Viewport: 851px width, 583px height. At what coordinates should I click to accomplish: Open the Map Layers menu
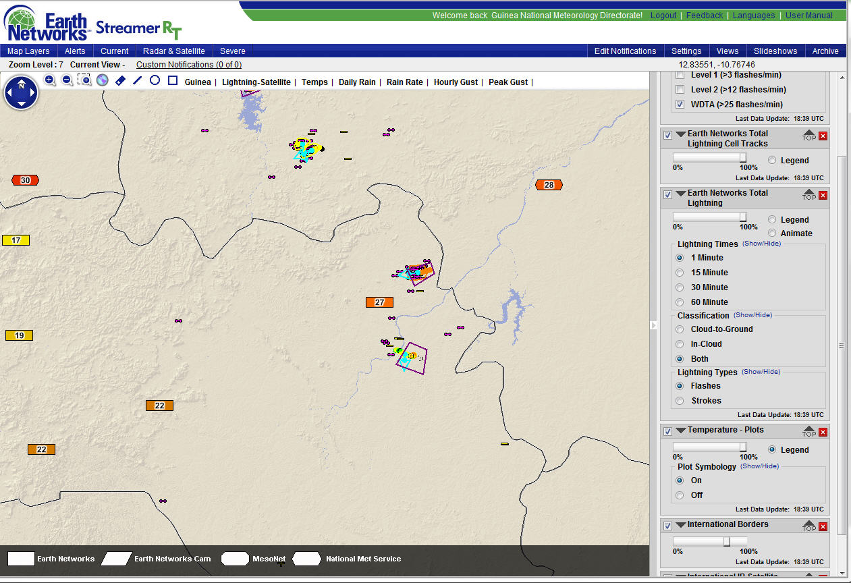[28, 51]
